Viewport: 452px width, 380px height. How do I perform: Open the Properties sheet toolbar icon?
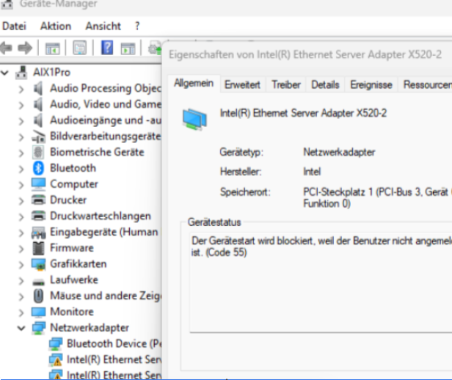point(79,48)
